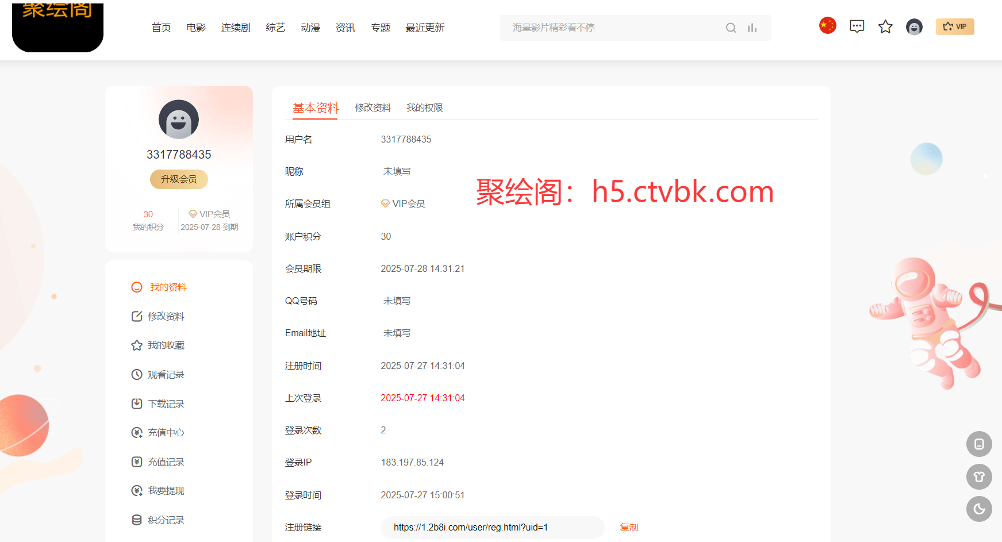Toggle dark mode via the moon icon
The image size is (1002, 542).
coord(979,509)
